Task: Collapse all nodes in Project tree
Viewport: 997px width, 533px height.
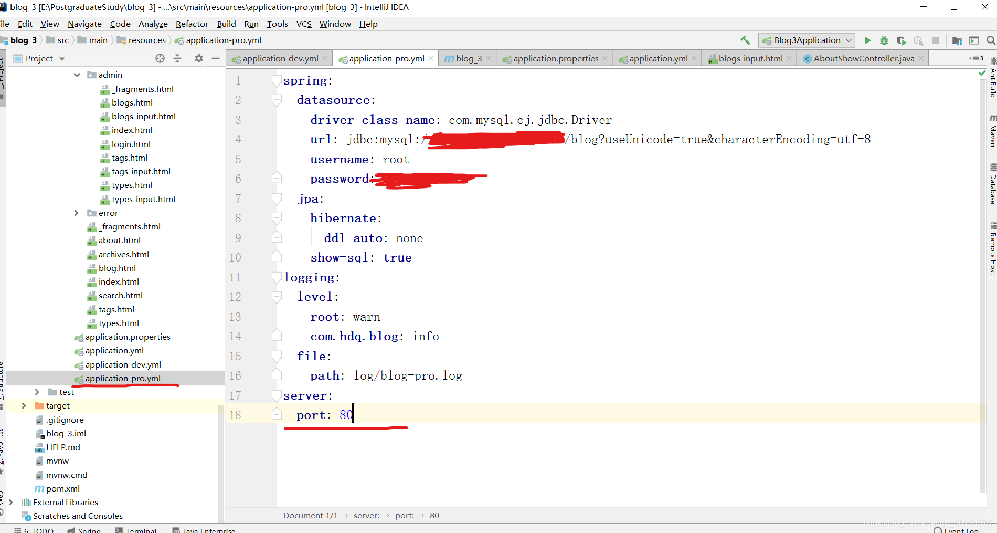Action: coord(177,58)
